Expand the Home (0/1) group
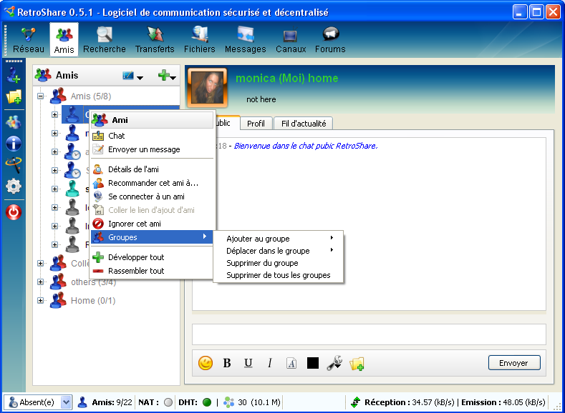 click(x=40, y=301)
